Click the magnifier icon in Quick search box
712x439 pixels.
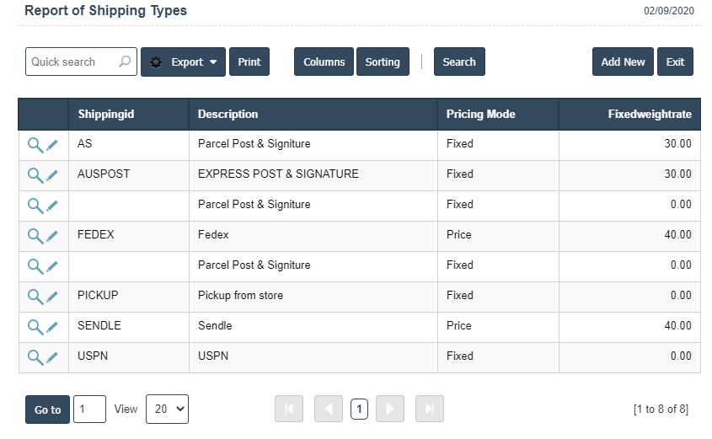click(x=125, y=62)
